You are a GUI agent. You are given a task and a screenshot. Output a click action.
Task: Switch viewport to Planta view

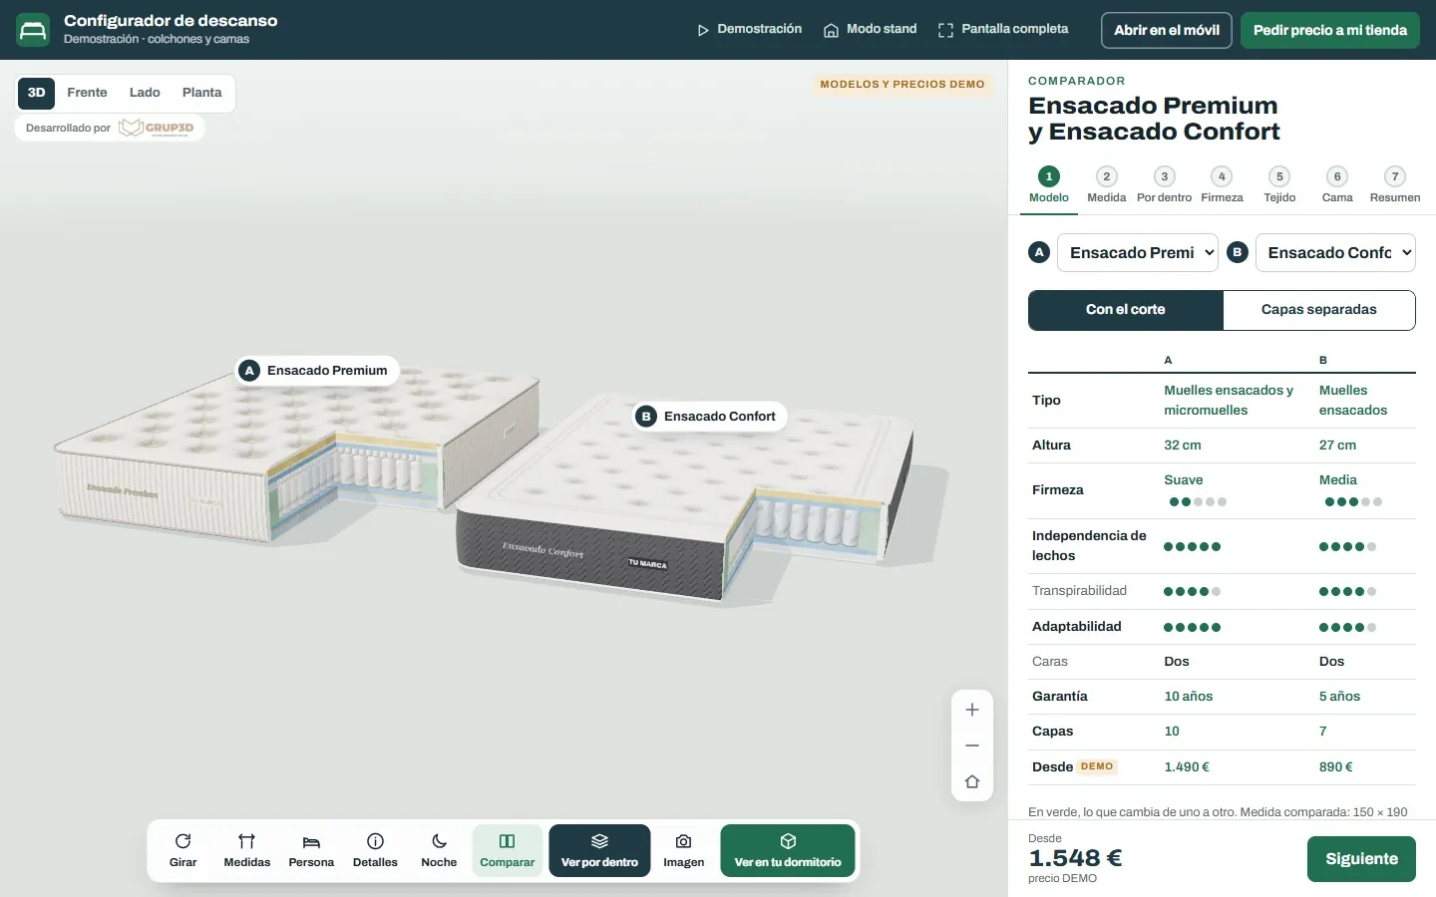[x=202, y=93]
